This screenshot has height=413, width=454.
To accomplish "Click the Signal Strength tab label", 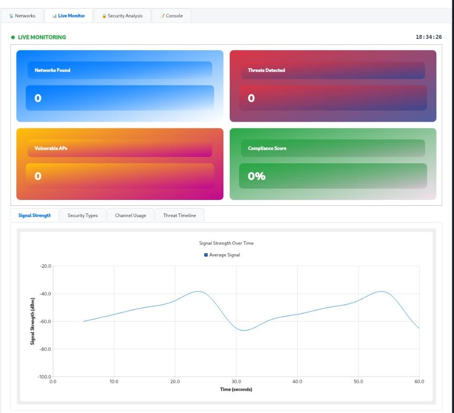I will tap(34, 215).
